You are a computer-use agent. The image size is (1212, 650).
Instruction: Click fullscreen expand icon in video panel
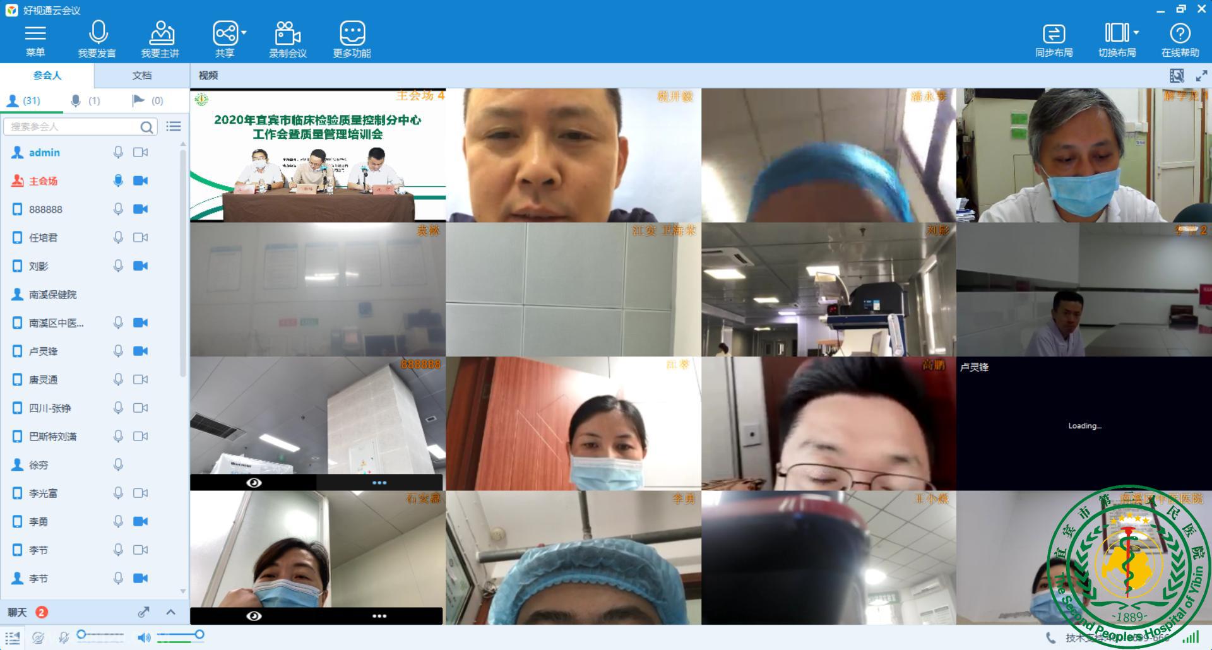click(x=1201, y=76)
